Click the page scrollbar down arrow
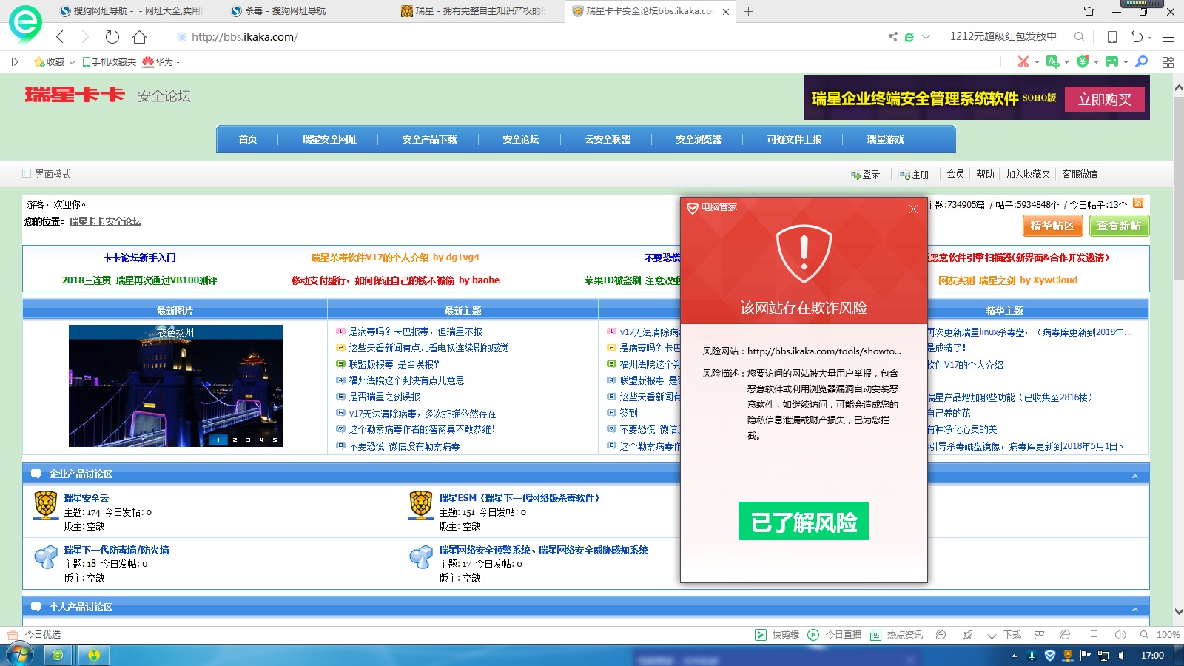The image size is (1184, 666). point(1178,611)
